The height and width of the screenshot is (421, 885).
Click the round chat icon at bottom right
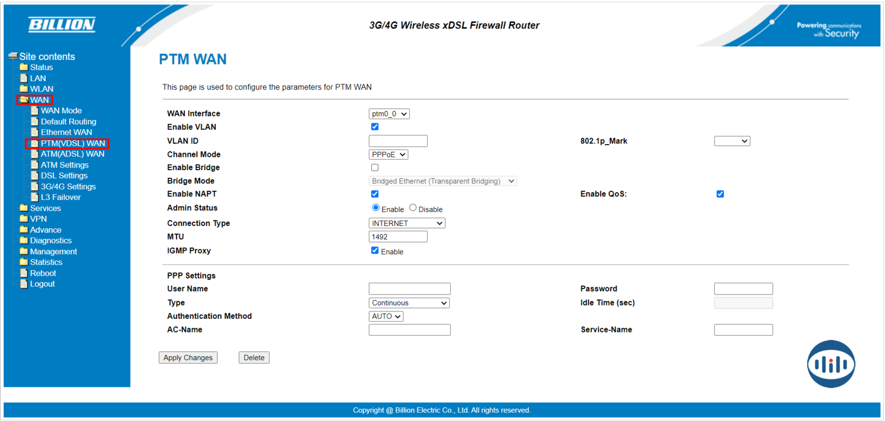(830, 364)
